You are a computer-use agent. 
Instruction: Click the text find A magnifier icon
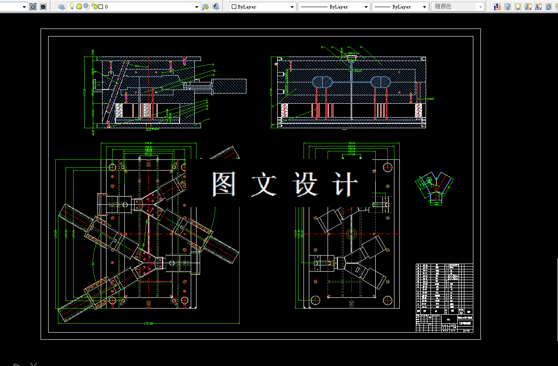click(x=538, y=7)
